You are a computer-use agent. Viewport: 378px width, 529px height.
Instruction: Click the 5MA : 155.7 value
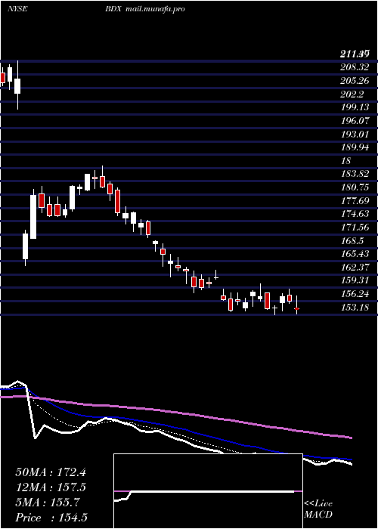click(x=47, y=503)
